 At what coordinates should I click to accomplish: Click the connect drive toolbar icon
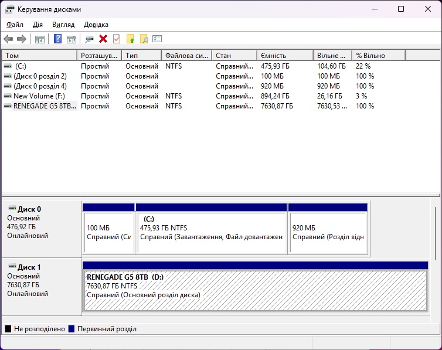pyautogui.click(x=90, y=39)
